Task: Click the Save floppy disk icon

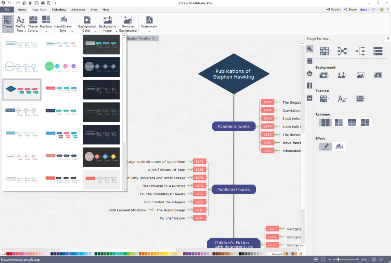Action: coord(37,3)
